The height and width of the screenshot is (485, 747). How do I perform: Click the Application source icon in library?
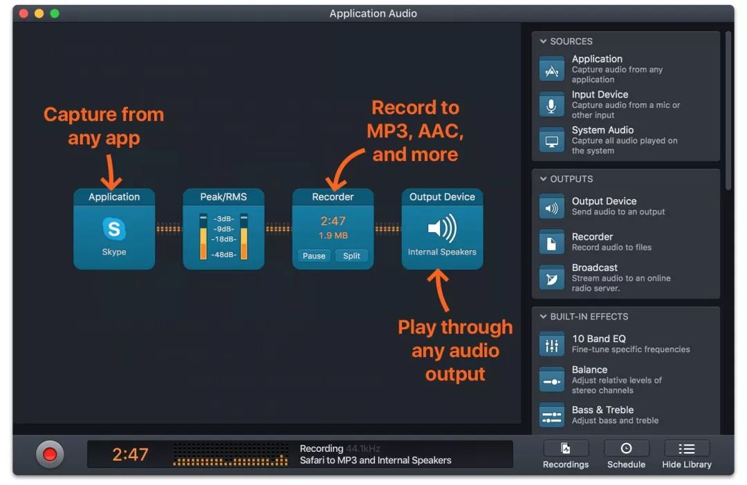click(x=551, y=70)
